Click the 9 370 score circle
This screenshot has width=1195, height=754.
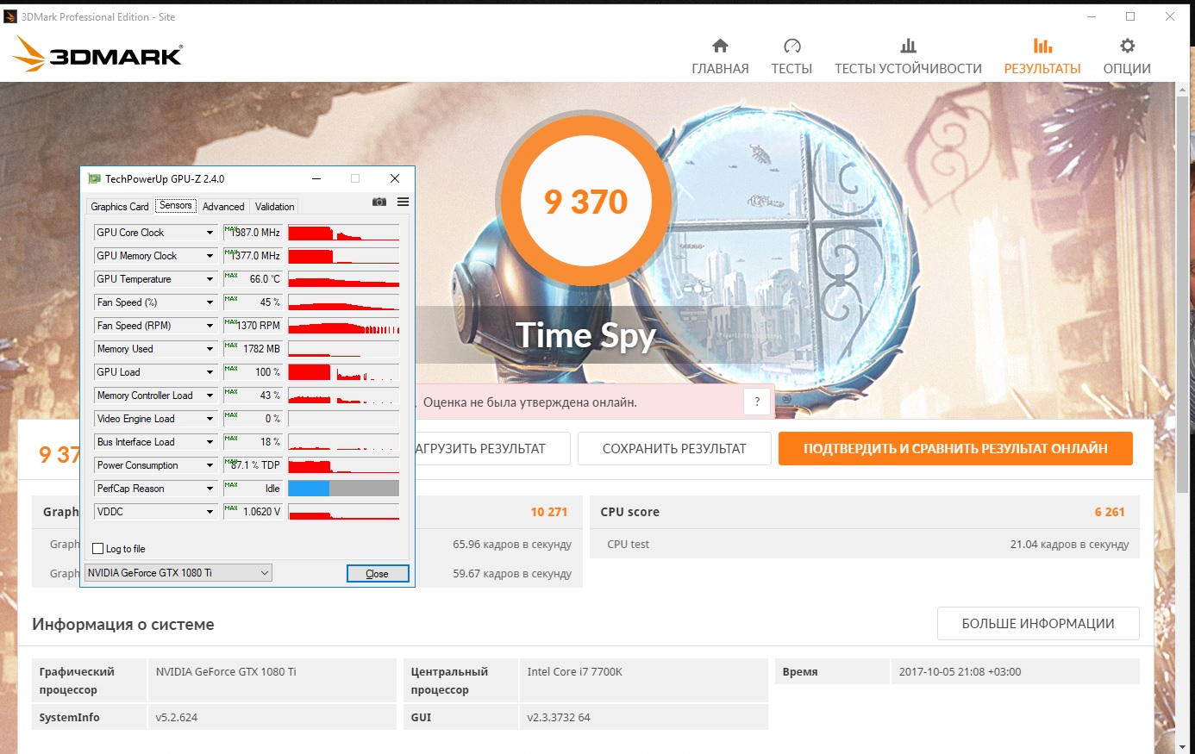pyautogui.click(x=586, y=201)
